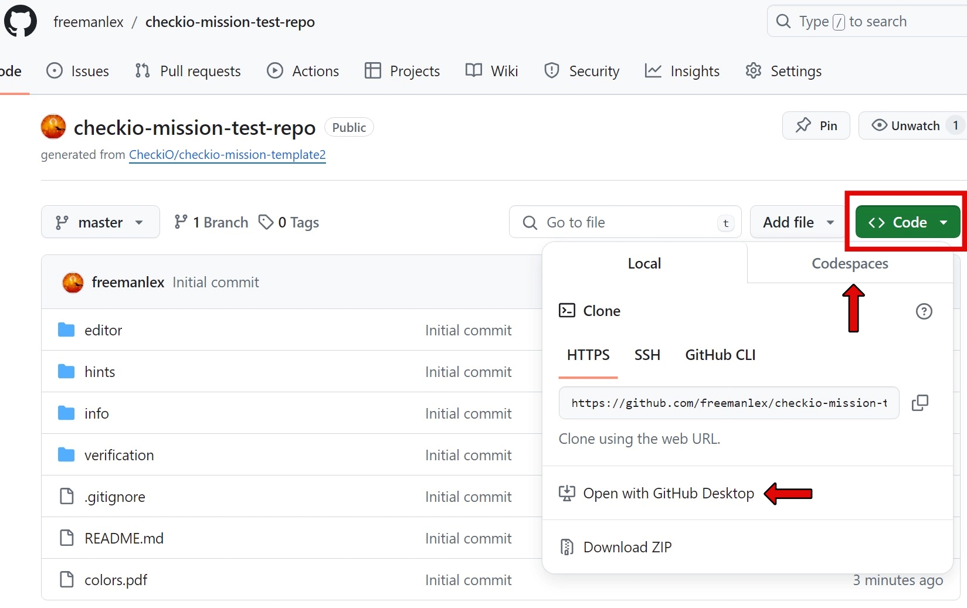
Task: Select the Local tab in the Code menu
Action: point(644,263)
